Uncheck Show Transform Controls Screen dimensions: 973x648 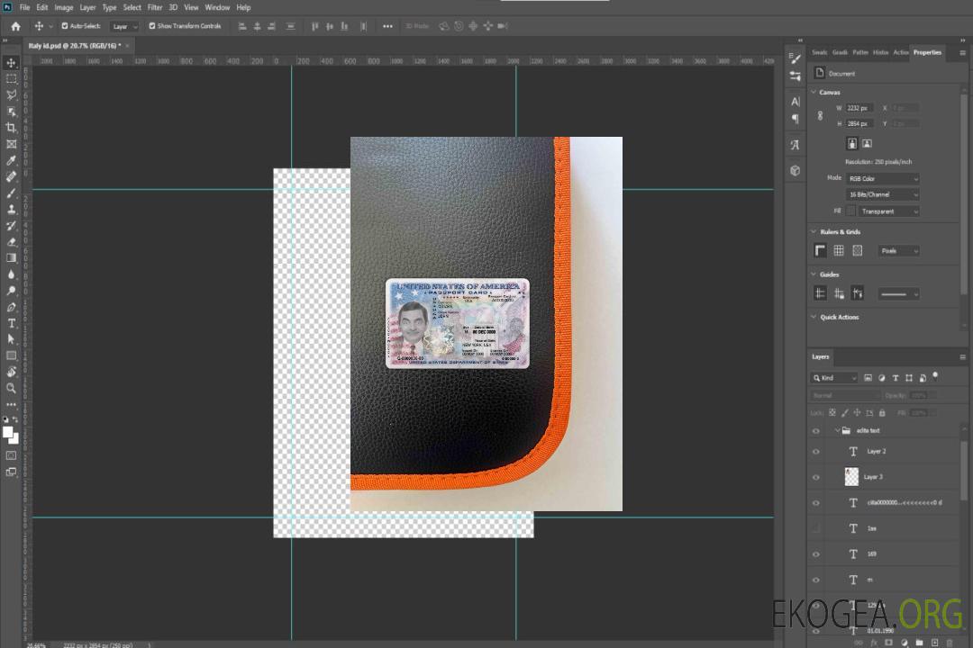click(152, 26)
